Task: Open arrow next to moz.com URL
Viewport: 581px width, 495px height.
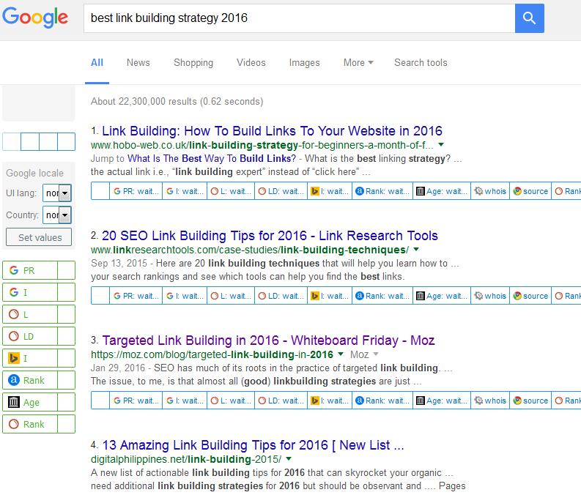Action: [341, 354]
